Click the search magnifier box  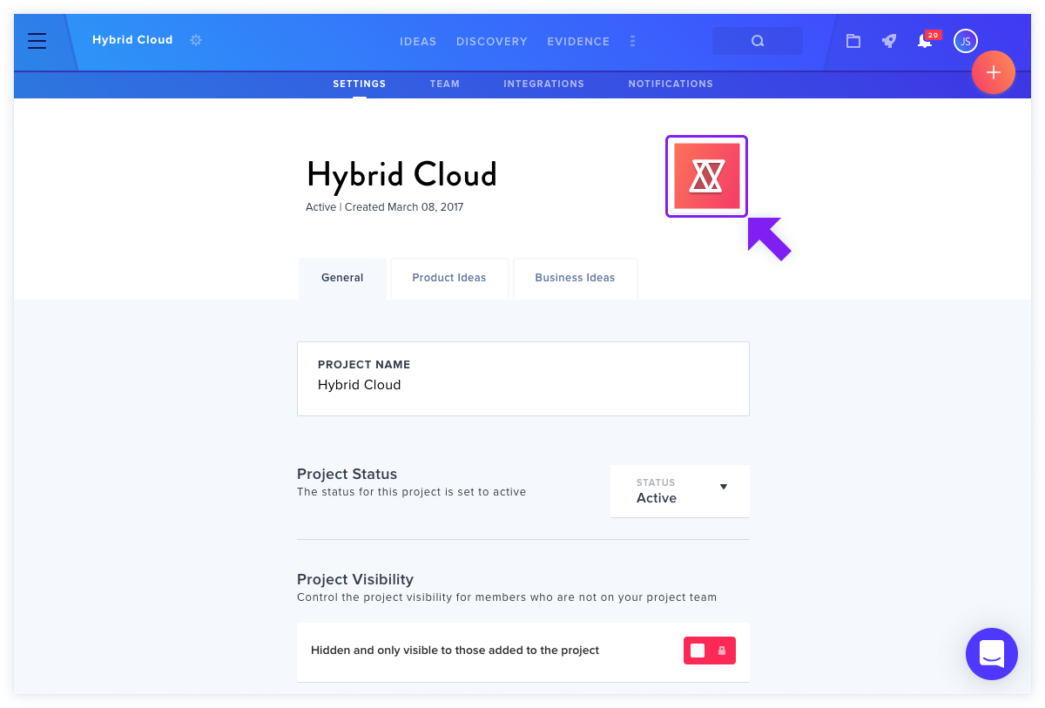point(758,41)
